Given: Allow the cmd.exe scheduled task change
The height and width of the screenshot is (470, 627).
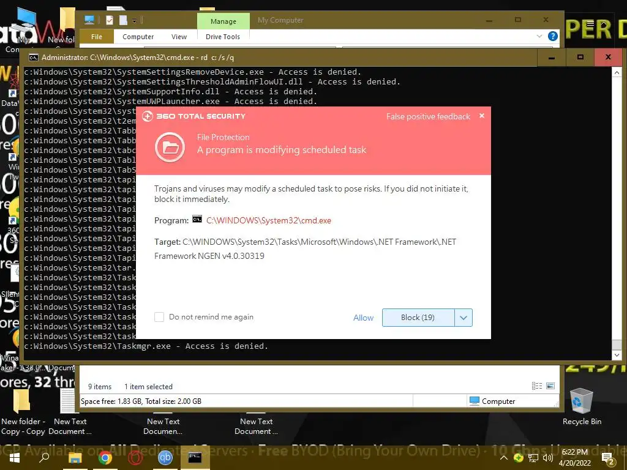Looking at the screenshot, I should [x=363, y=318].
